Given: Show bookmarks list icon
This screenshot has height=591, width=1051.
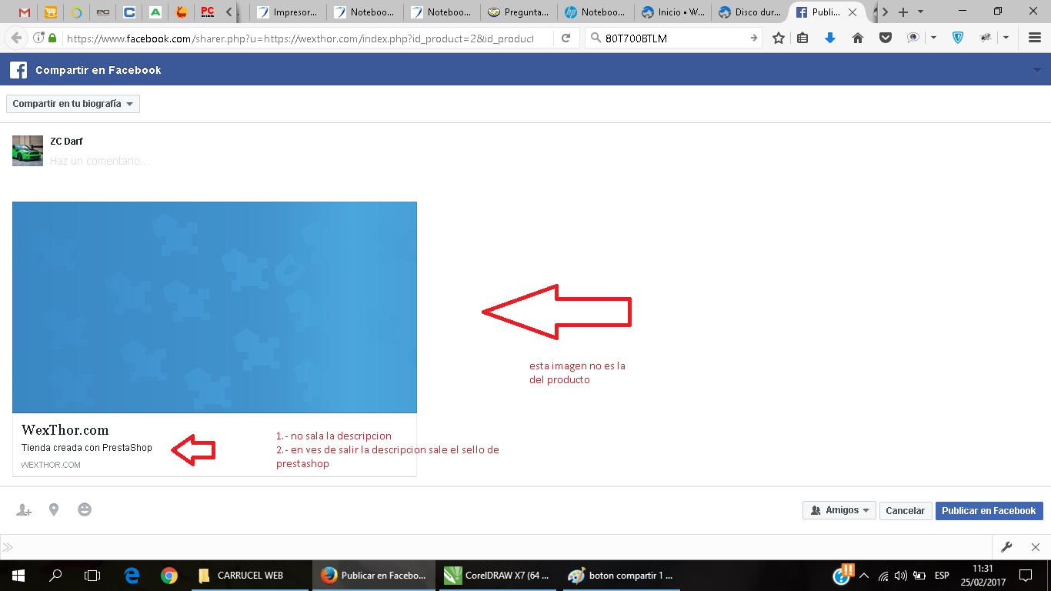Looking at the screenshot, I should pos(802,38).
